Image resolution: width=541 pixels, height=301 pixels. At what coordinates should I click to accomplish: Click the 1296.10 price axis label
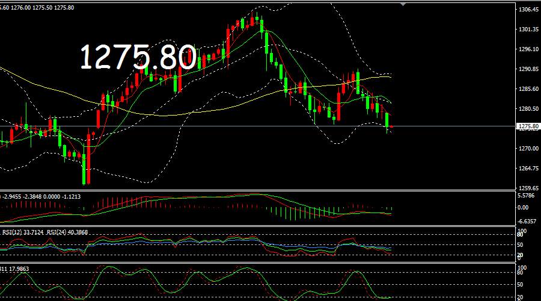tap(528, 49)
